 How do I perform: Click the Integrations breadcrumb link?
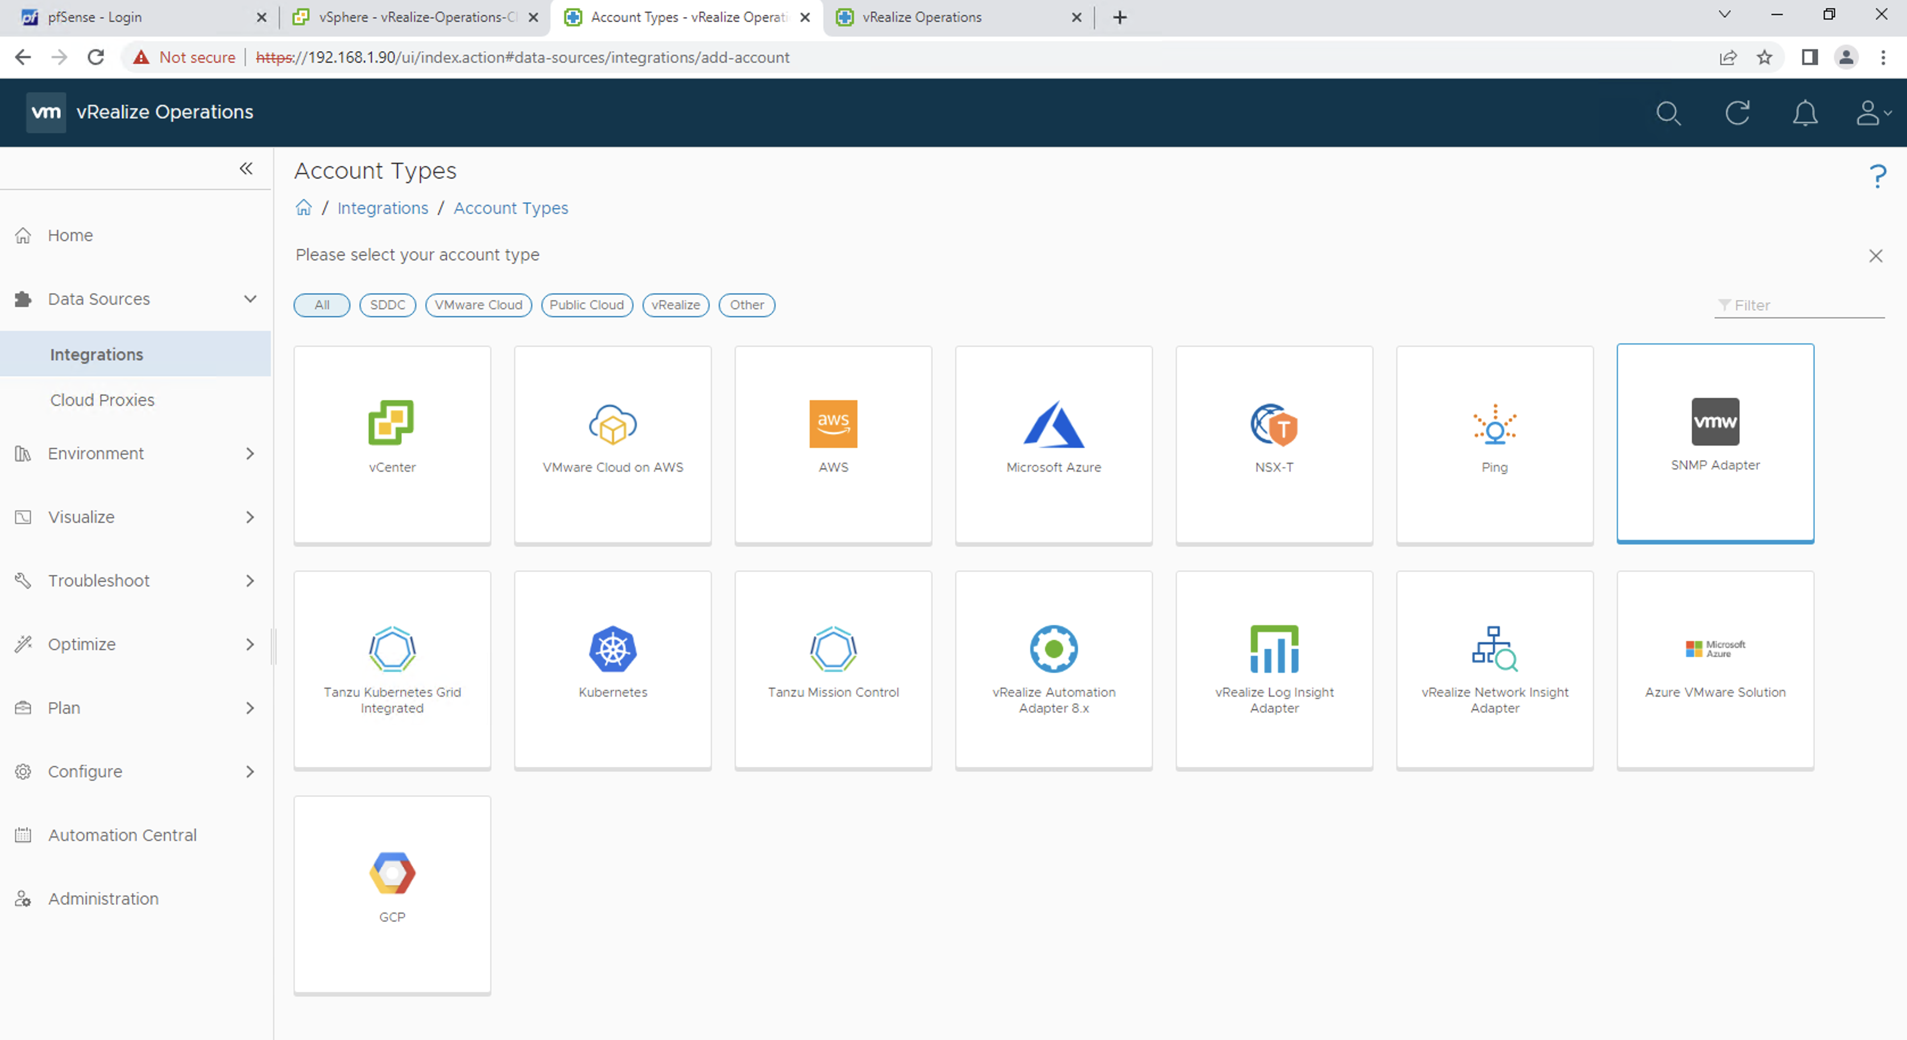tap(383, 208)
